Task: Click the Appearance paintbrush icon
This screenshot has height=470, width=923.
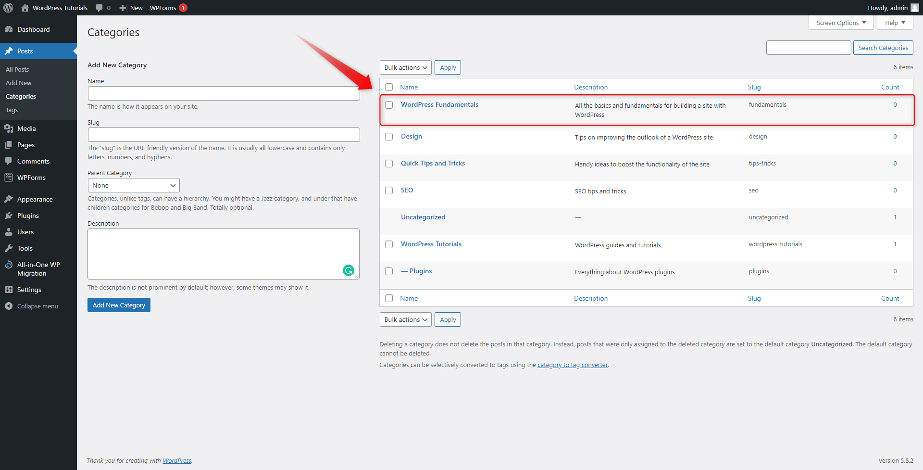Action: point(9,199)
